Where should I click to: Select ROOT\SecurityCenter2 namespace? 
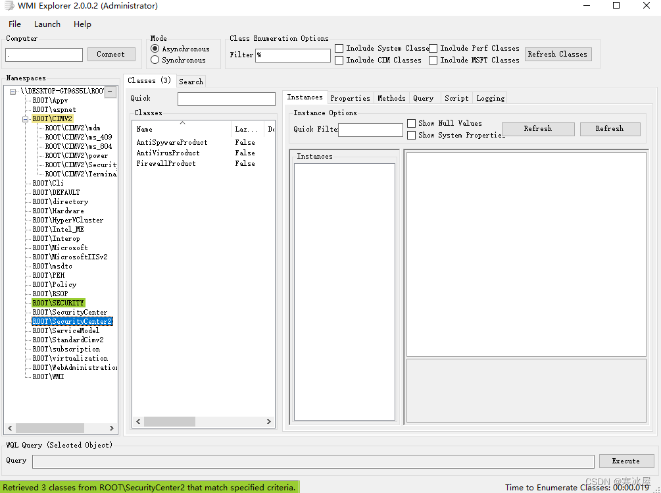[x=72, y=321]
